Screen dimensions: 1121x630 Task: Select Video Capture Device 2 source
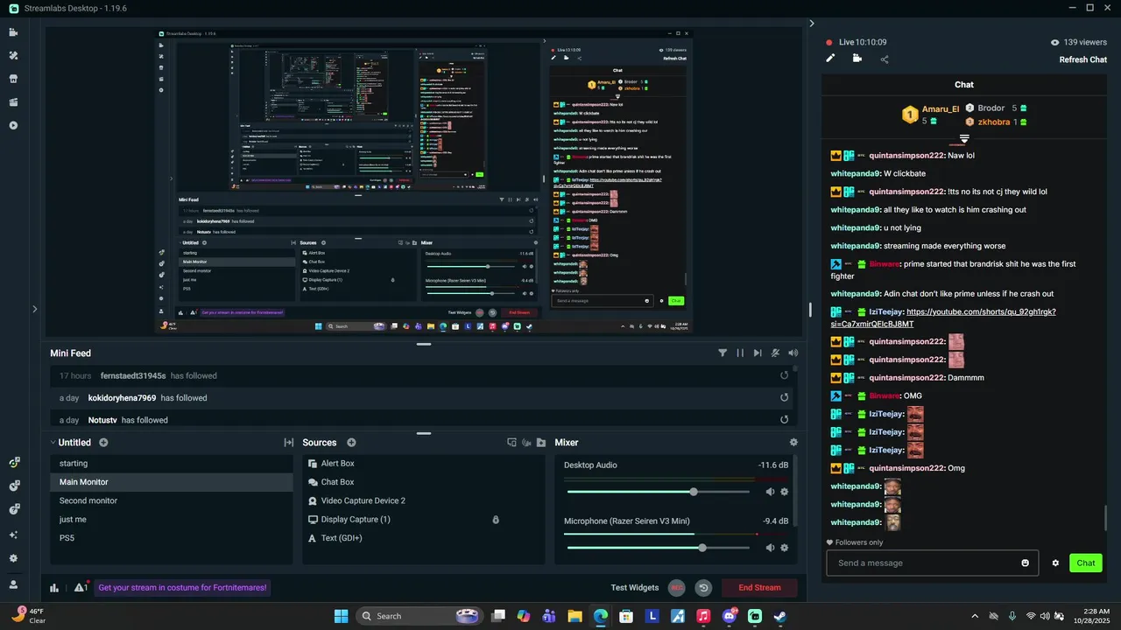click(x=423, y=500)
